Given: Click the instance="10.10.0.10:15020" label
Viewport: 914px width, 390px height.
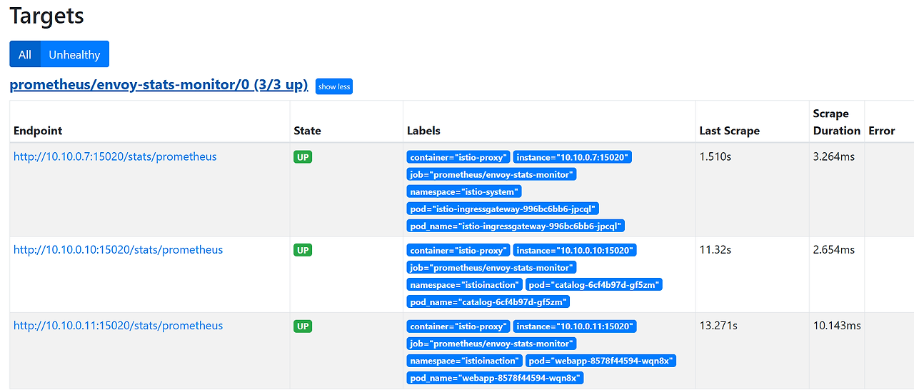Looking at the screenshot, I should [574, 251].
